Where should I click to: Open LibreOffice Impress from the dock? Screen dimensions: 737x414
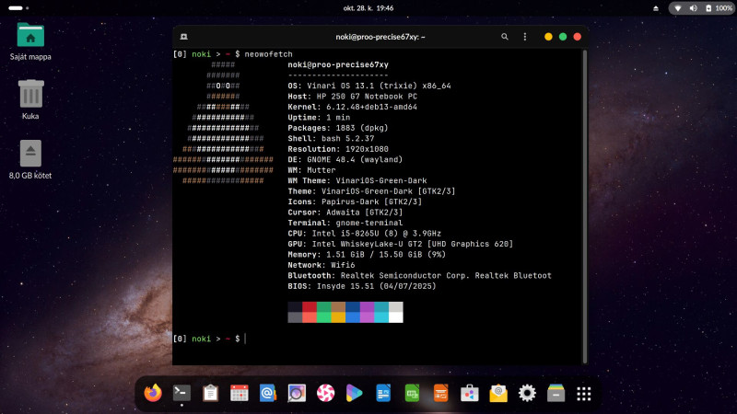pos(440,393)
